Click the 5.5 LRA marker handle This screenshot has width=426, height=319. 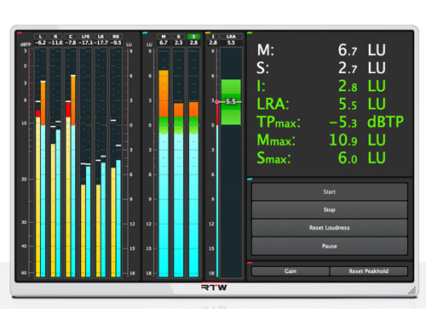pos(231,101)
